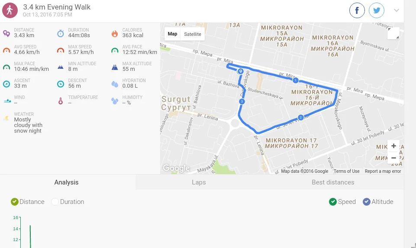
Task: Select the Distance radio option
Action: pos(28,202)
